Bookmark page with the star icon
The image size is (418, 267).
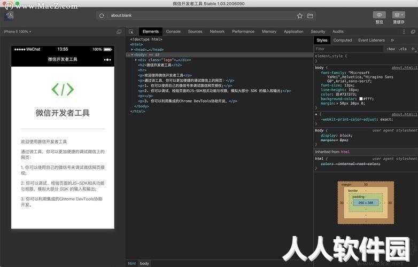(x=300, y=15)
